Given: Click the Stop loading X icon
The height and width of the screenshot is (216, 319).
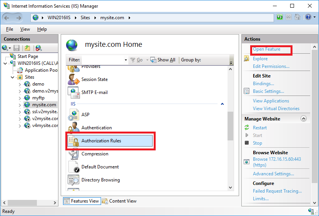Looking at the screenshot, I should click(x=289, y=17).
